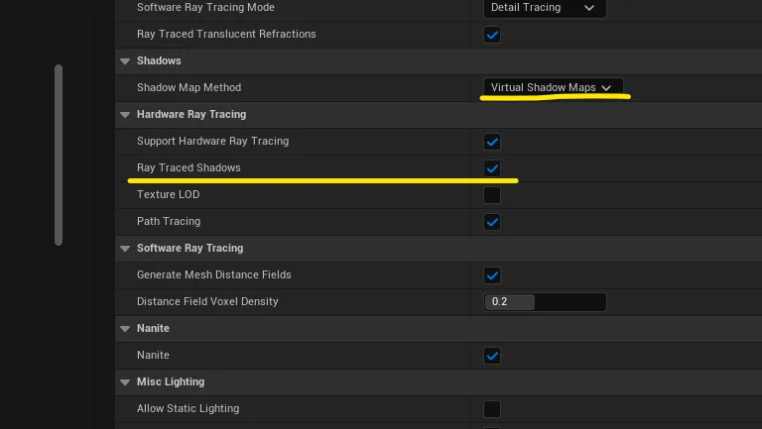Collapse the Misc Lighting section
Viewport: 762px width, 429px height.
click(x=125, y=381)
